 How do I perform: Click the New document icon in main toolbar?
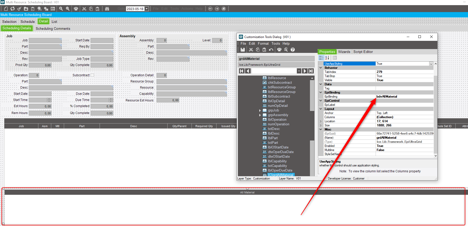pyautogui.click(x=6, y=9)
